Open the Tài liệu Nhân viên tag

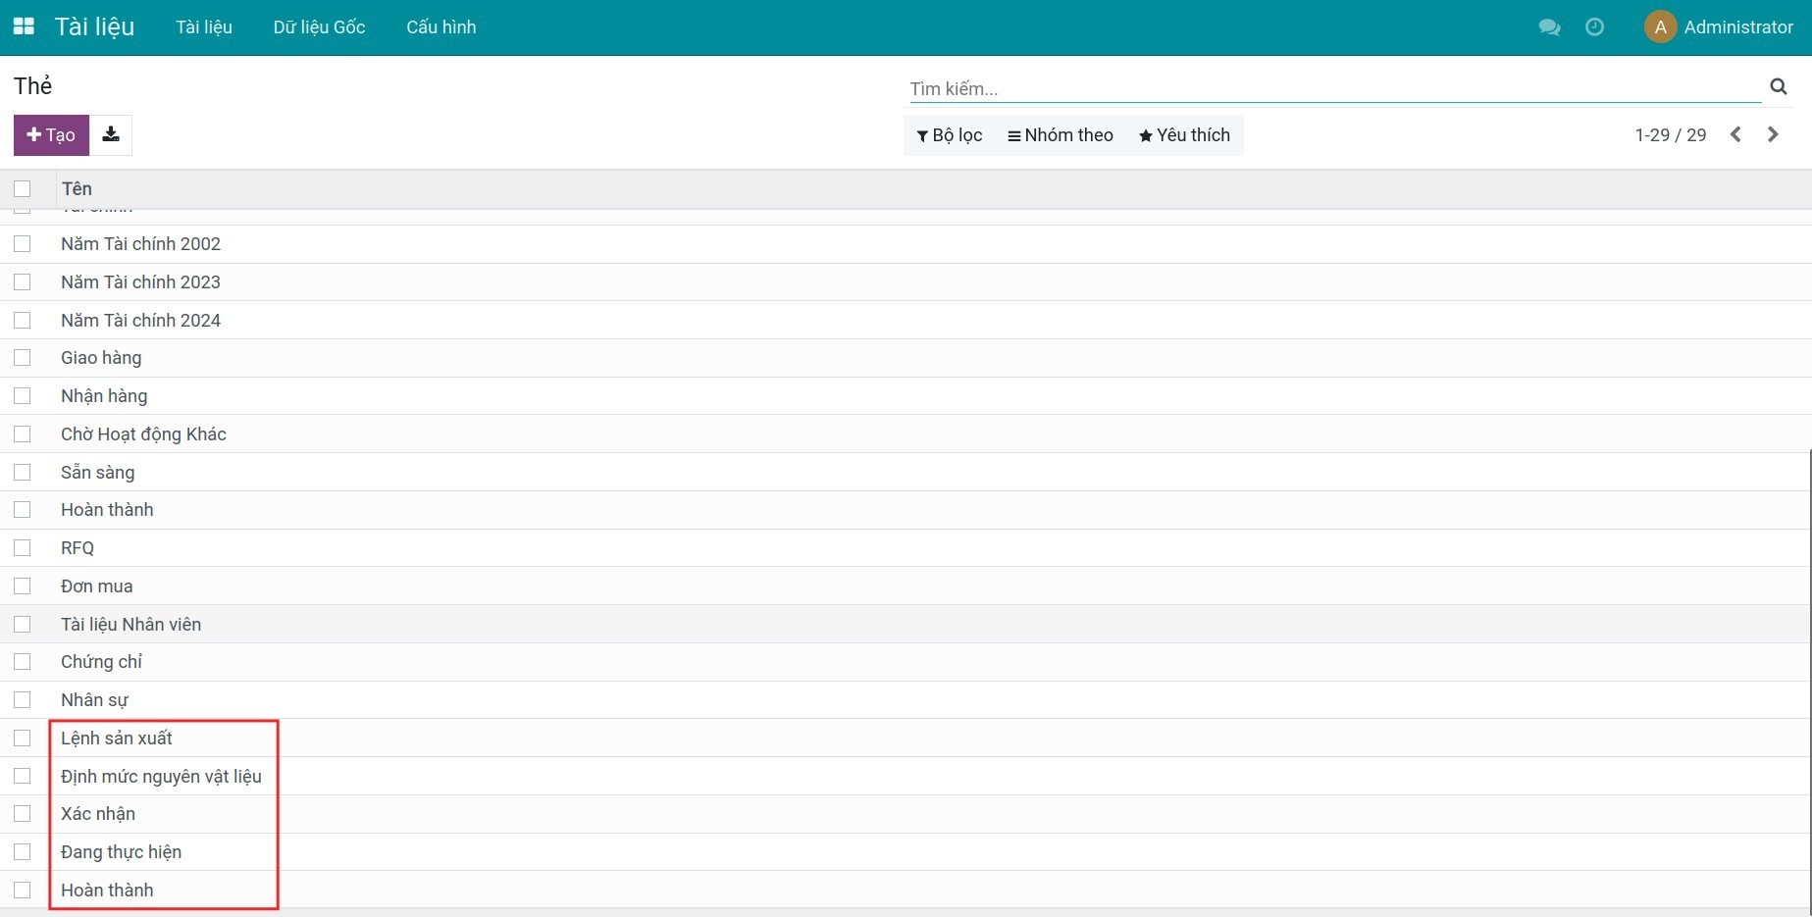click(130, 625)
